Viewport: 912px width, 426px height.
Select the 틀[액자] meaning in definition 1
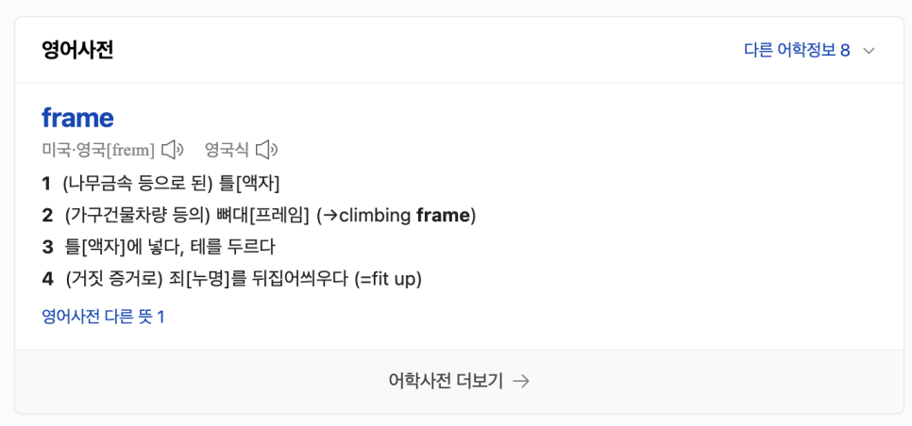point(249,185)
